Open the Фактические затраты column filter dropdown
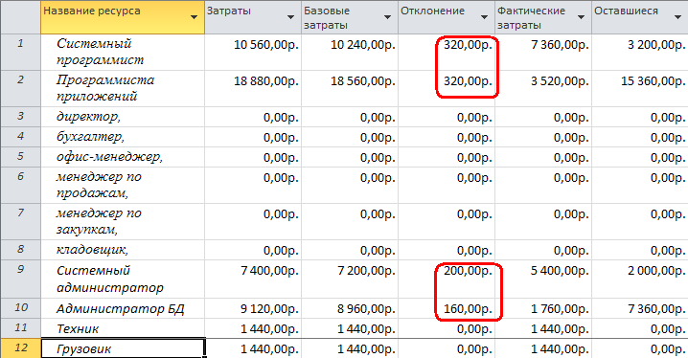The height and width of the screenshot is (358, 688). [x=581, y=17]
